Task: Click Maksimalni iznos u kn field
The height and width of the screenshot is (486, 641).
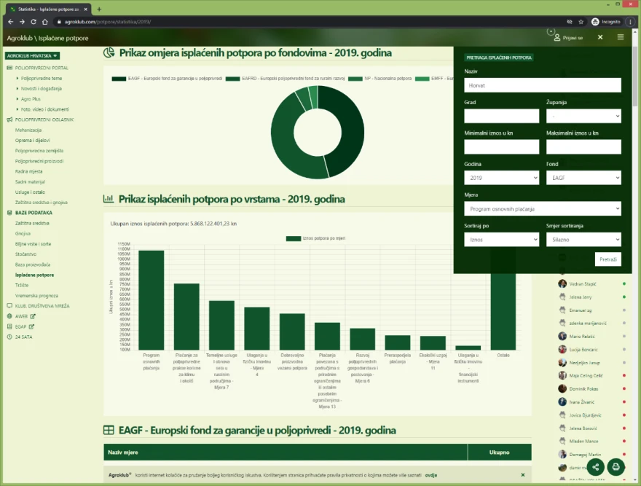Action: (583, 147)
